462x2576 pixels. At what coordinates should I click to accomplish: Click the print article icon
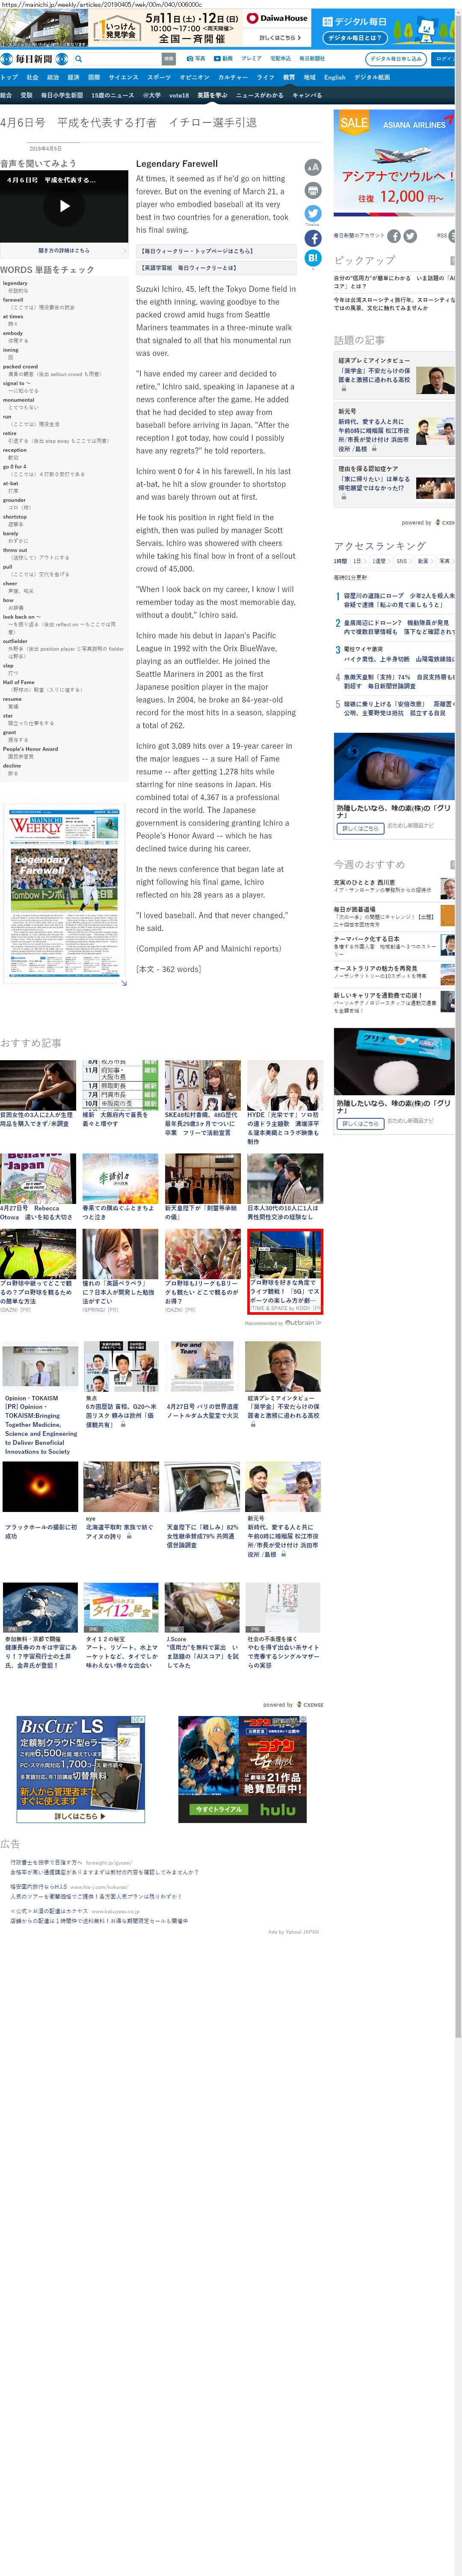point(313,191)
